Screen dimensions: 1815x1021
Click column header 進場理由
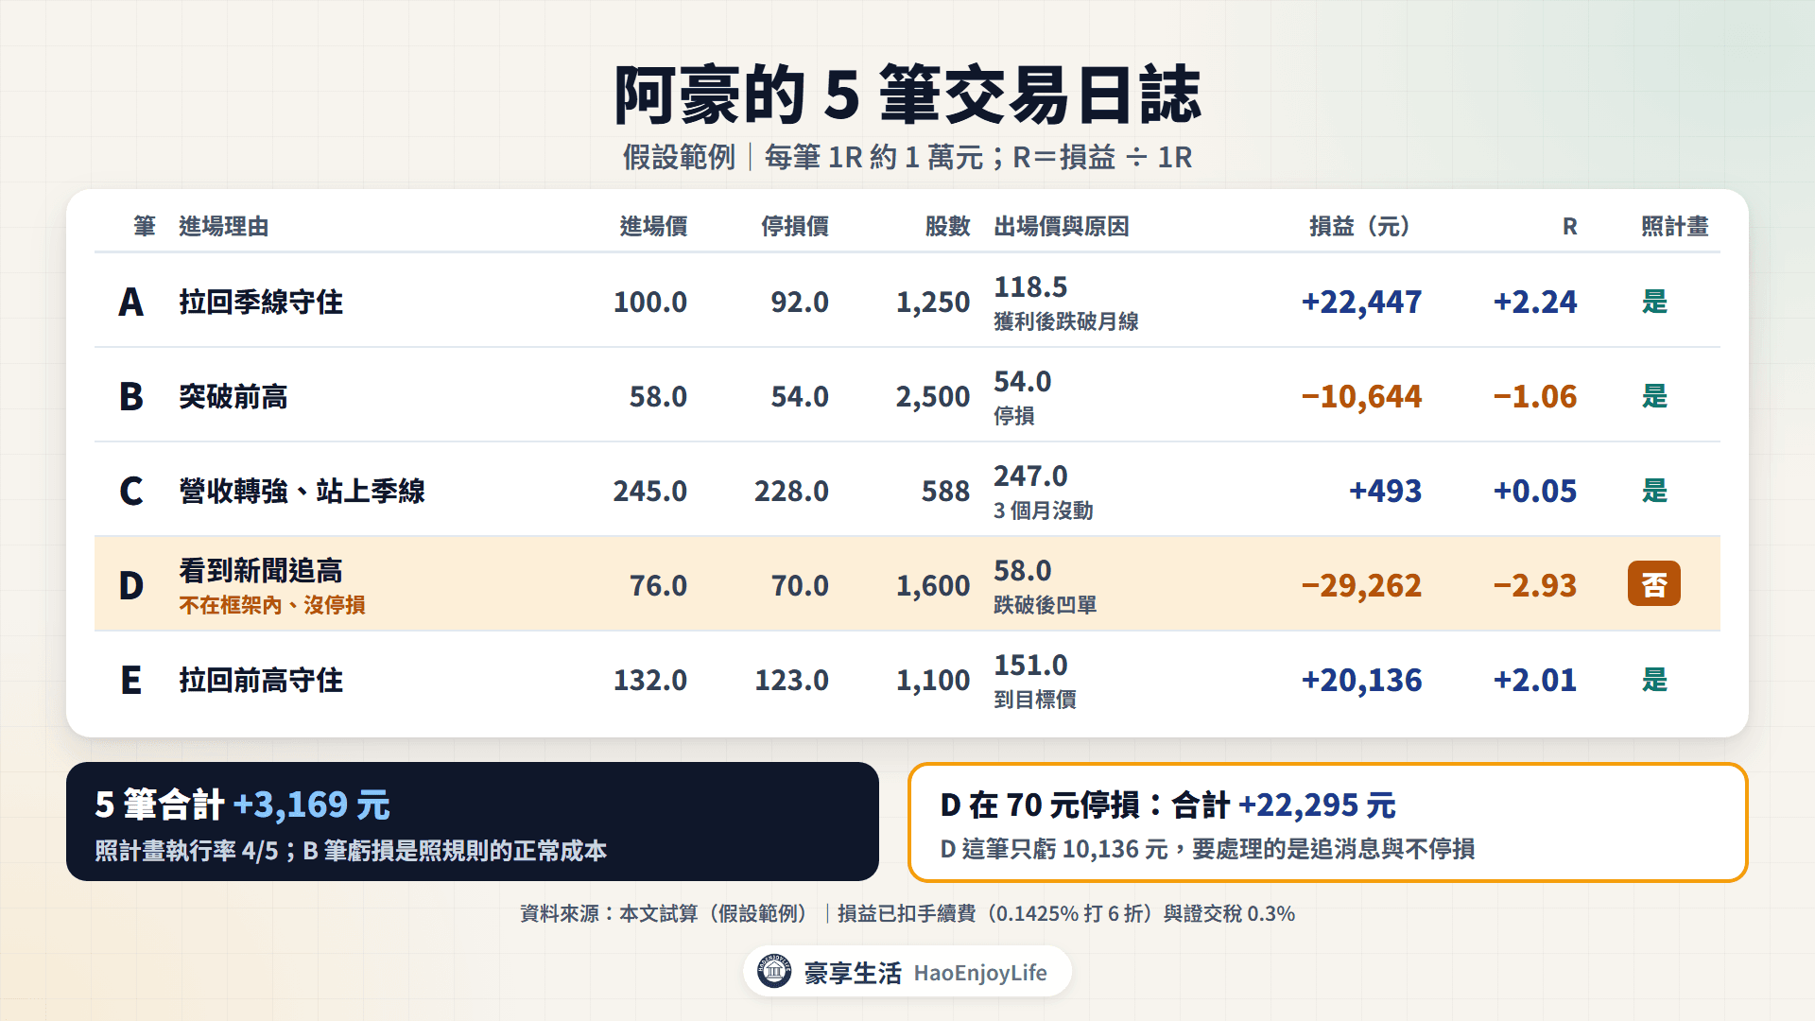click(224, 226)
